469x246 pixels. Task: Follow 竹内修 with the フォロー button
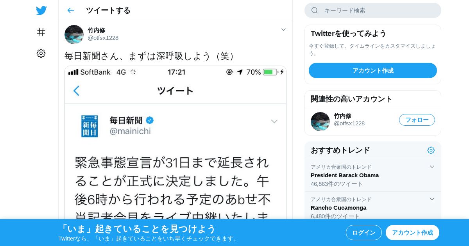pyautogui.click(x=417, y=120)
